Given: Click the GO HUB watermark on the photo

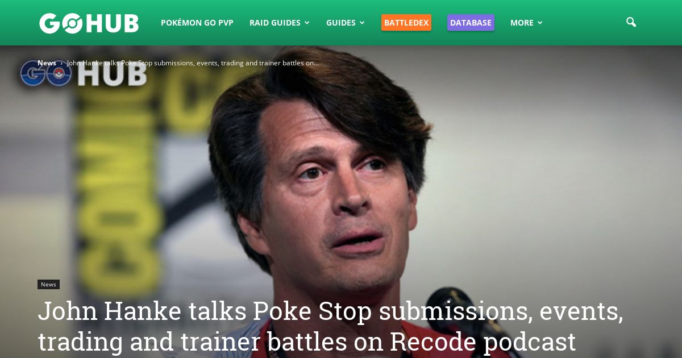Looking at the screenshot, I should tap(83, 74).
